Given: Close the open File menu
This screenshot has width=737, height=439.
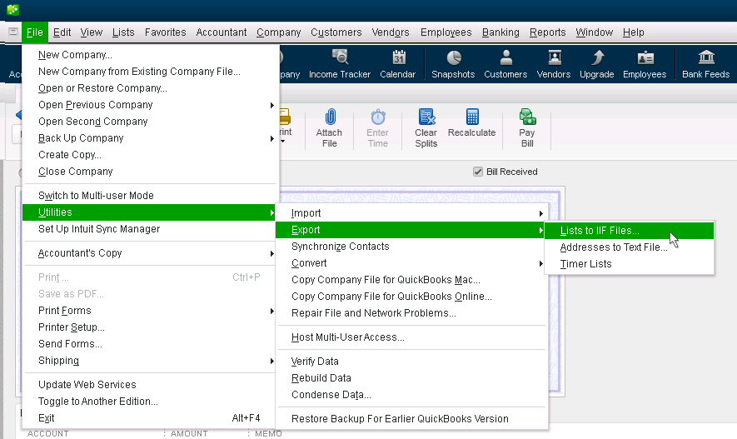Looking at the screenshot, I should (35, 32).
